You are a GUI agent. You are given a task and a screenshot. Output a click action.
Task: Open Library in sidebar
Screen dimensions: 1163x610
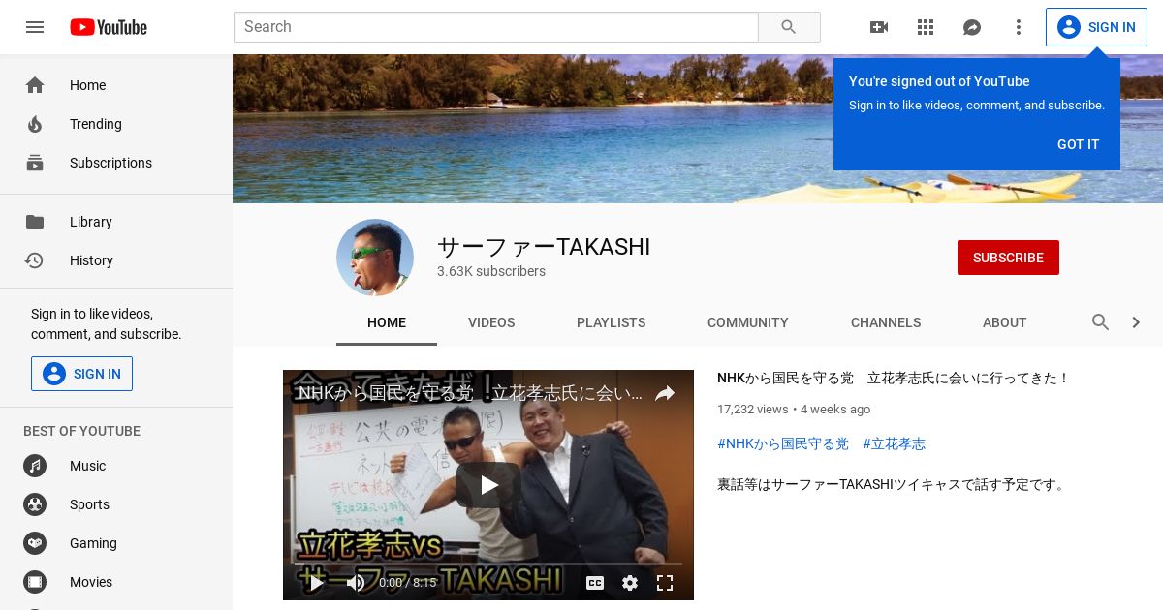pos(116,222)
